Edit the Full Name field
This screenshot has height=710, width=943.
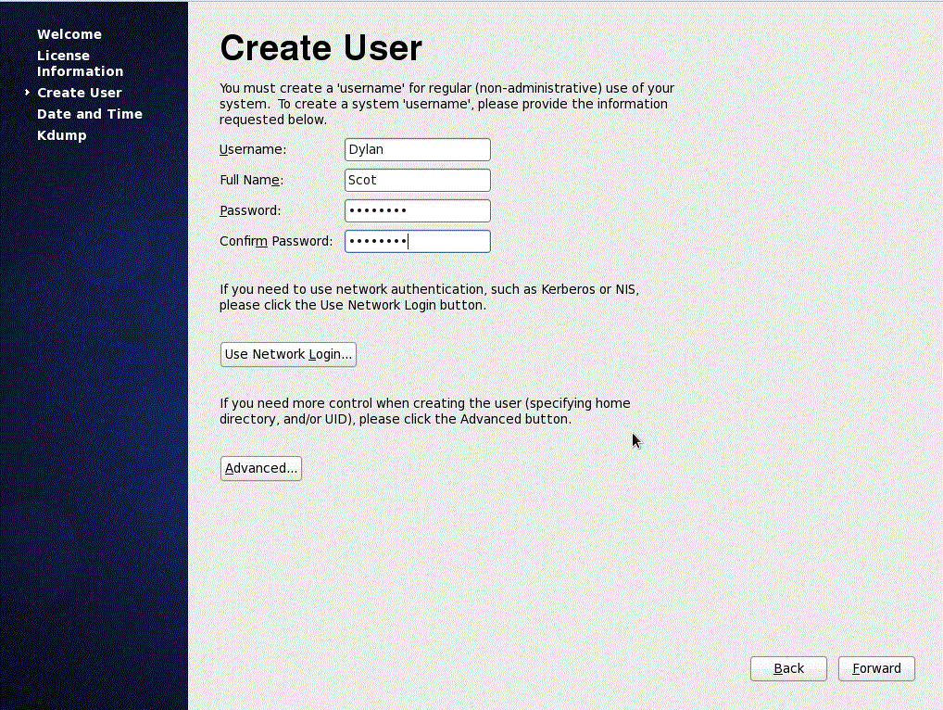click(x=417, y=180)
